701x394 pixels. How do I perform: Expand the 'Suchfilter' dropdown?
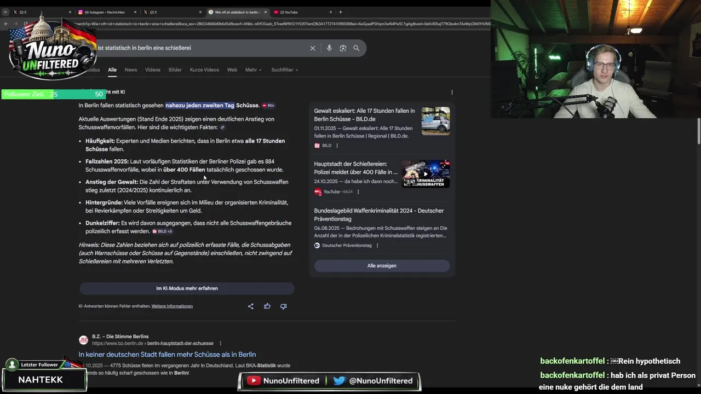[285, 70]
